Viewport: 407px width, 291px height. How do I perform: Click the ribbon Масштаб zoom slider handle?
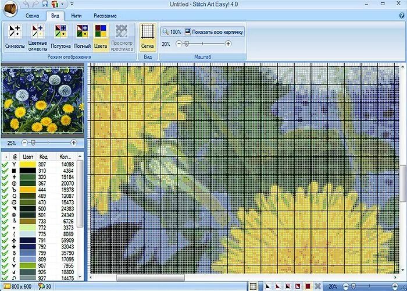[x=187, y=44]
